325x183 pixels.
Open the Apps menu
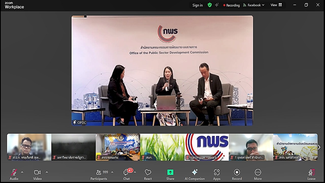(217, 175)
